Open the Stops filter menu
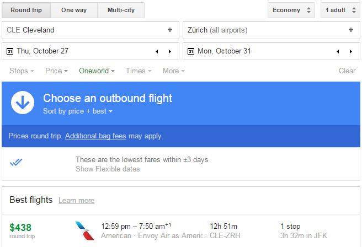The width and height of the screenshot is (362, 247). (x=22, y=71)
